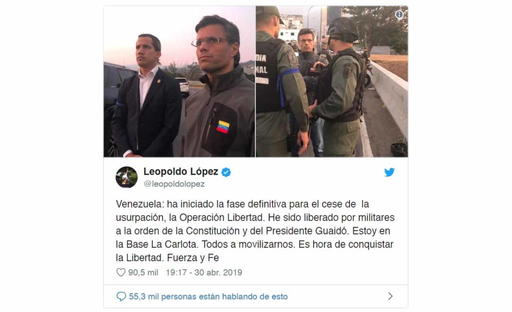Image resolution: width=512 pixels, height=312 pixels.
Task: Expand conversation with the right chevron arrow
Action: pyautogui.click(x=390, y=296)
